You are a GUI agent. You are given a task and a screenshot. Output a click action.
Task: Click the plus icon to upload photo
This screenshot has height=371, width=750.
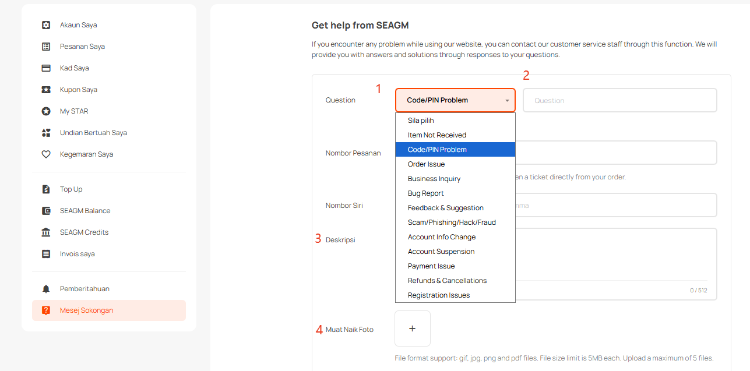coord(412,328)
